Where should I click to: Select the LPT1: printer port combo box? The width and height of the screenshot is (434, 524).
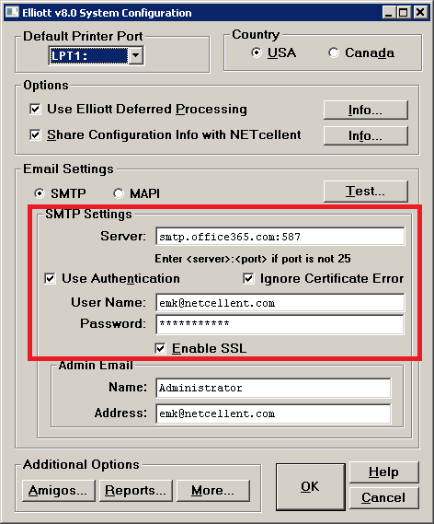pyautogui.click(x=96, y=55)
